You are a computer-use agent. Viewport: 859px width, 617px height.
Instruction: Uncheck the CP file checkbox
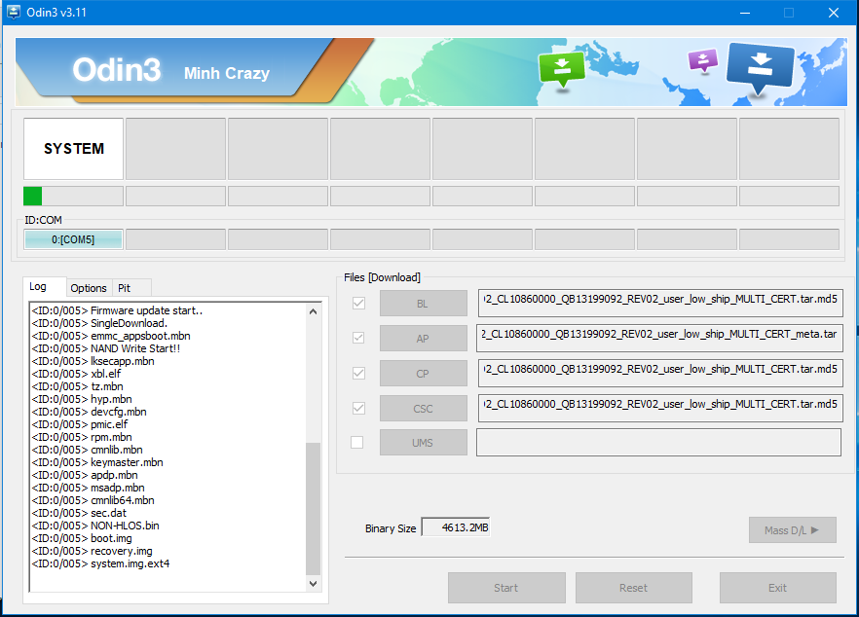coord(358,373)
